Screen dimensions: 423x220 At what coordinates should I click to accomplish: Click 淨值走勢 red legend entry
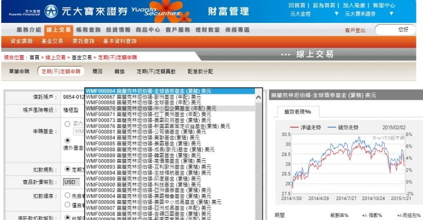(x=305, y=128)
